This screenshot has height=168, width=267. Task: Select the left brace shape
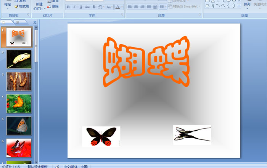coord(228,6)
